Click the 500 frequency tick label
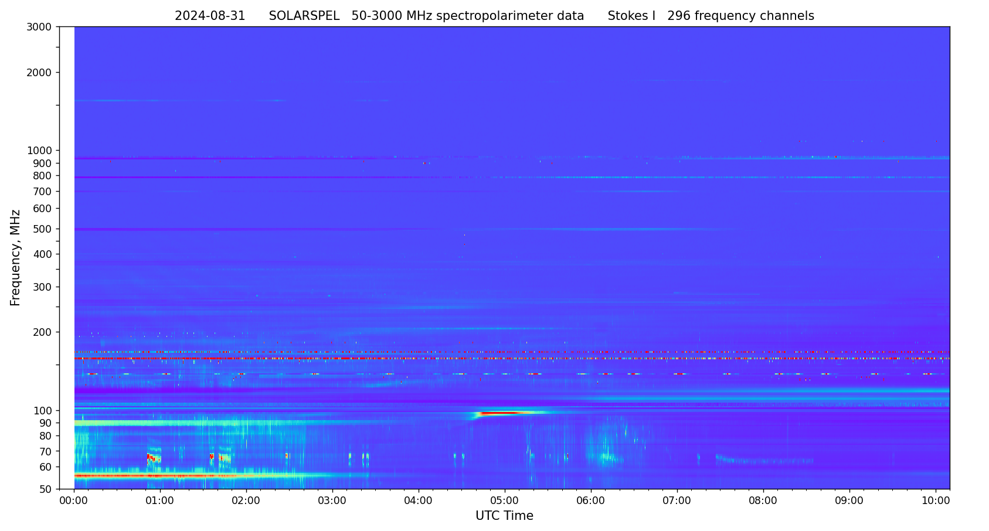989x531 pixels. pyautogui.click(x=43, y=229)
